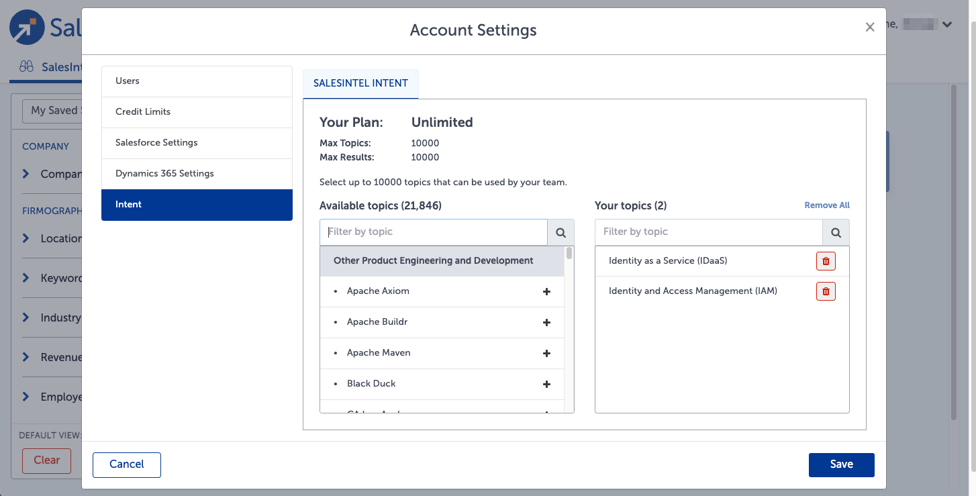Delete the Identity and Access Management (IAM) topic

tap(826, 291)
